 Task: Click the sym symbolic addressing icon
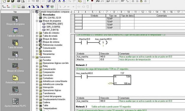(x=52, y=7)
